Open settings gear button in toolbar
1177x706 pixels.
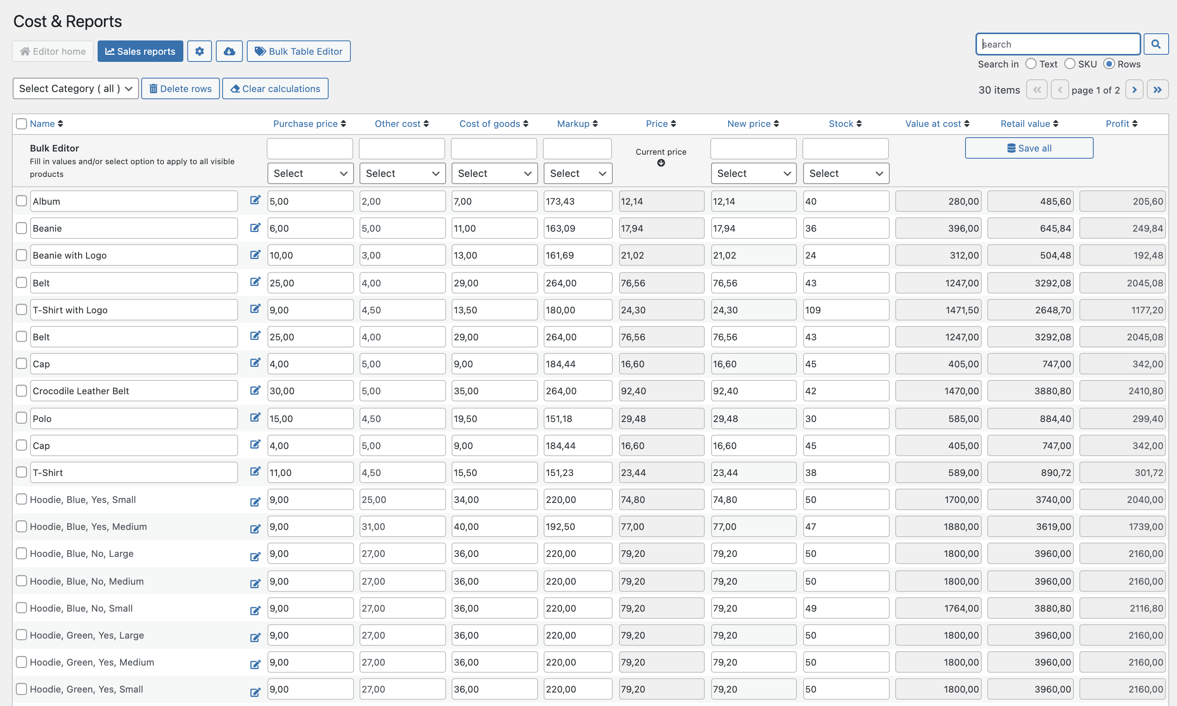[x=200, y=51]
